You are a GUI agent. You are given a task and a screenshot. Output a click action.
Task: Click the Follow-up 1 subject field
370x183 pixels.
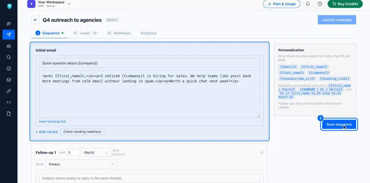pyautogui.click(x=149, y=178)
